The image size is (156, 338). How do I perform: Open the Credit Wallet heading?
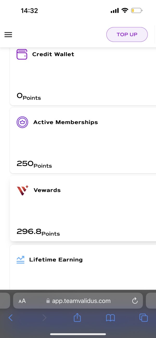(x=53, y=54)
